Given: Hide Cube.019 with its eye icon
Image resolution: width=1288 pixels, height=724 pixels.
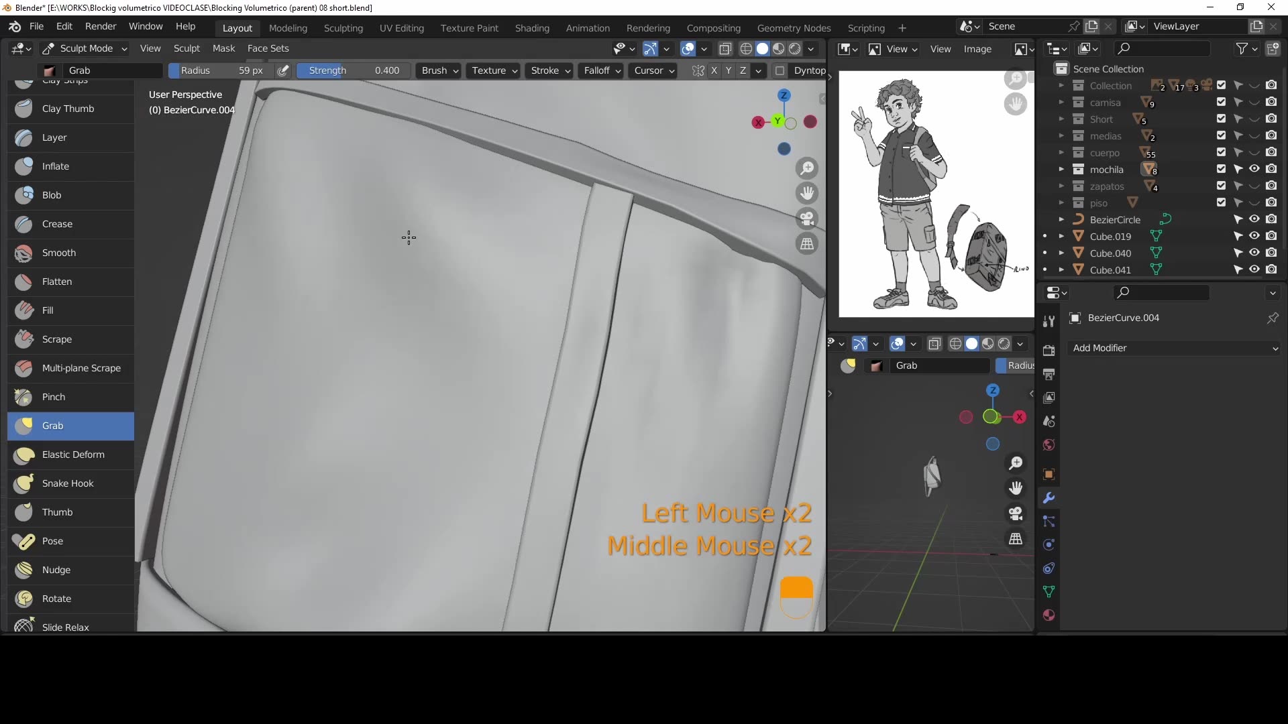Looking at the screenshot, I should click(x=1254, y=236).
